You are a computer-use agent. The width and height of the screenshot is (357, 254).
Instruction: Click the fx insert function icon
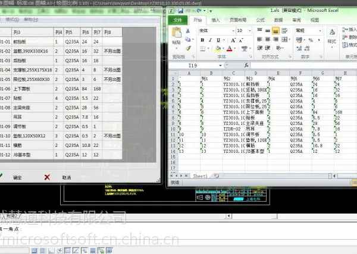coord(246,65)
